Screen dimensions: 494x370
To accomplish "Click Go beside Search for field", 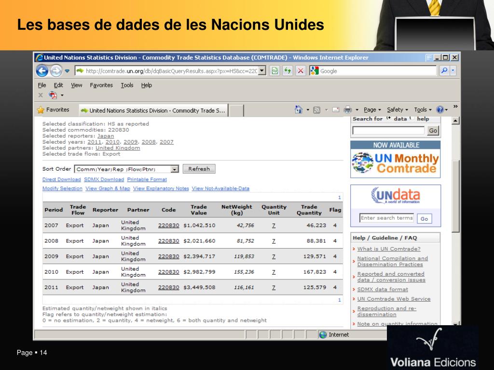I will 433,131.
